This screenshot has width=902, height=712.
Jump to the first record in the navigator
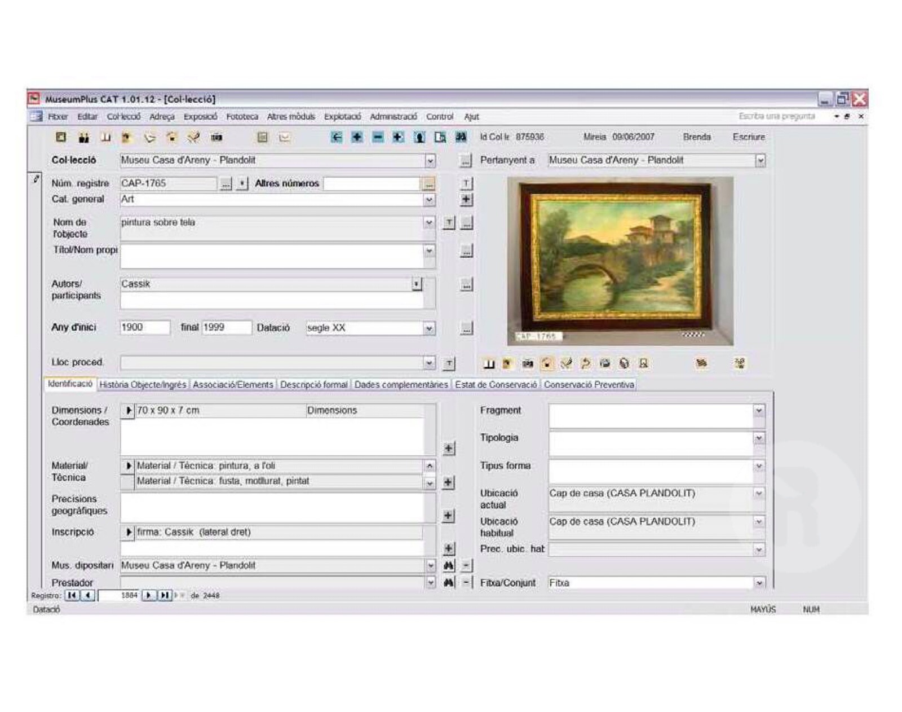[72, 595]
